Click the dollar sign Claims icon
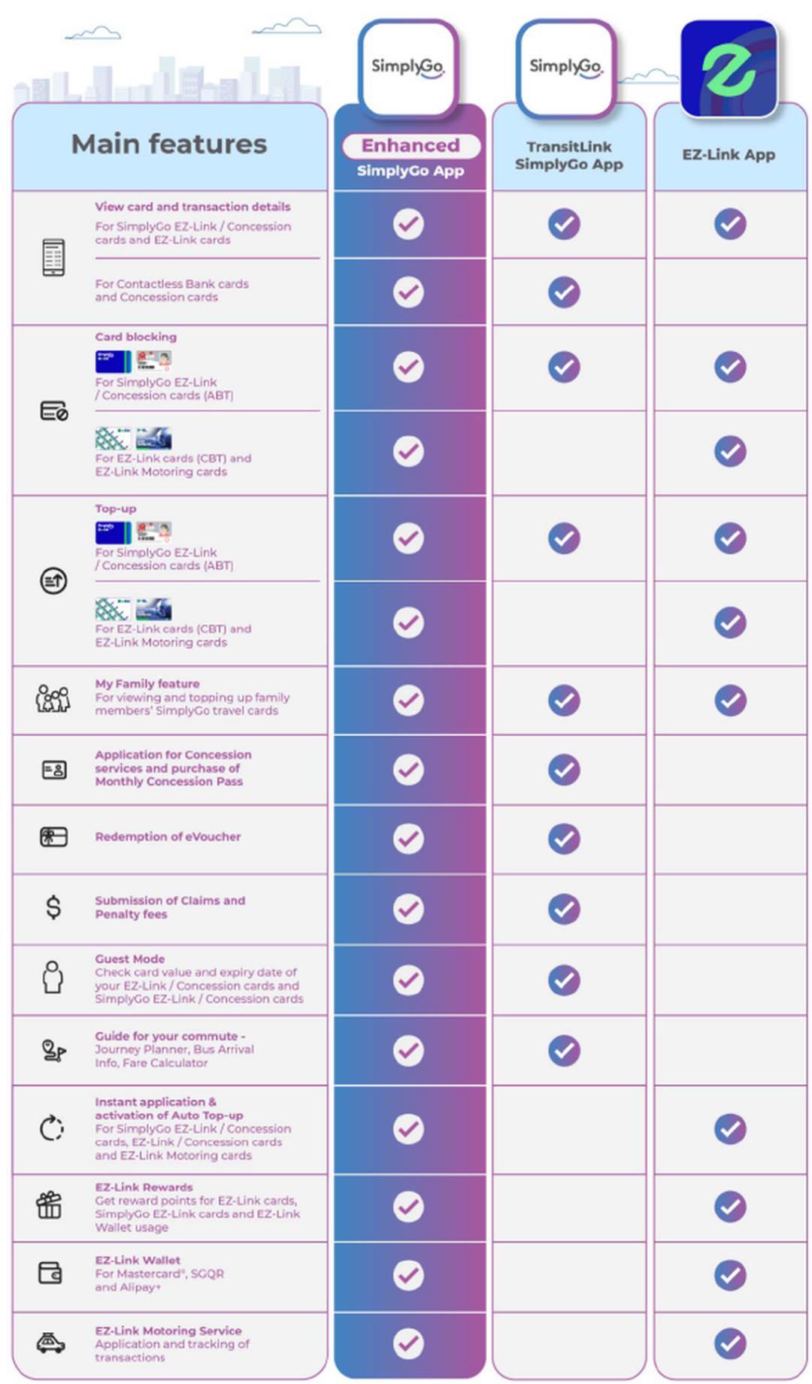This screenshot has width=812, height=1384. [x=53, y=907]
